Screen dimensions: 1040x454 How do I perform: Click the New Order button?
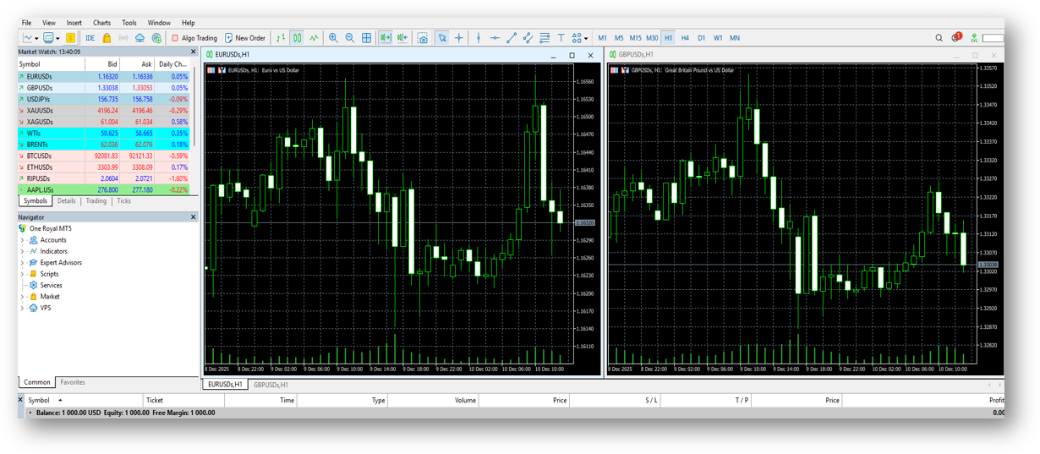pyautogui.click(x=244, y=38)
